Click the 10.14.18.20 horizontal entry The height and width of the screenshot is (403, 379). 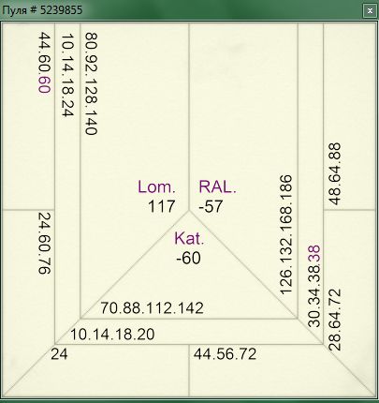[112, 335]
